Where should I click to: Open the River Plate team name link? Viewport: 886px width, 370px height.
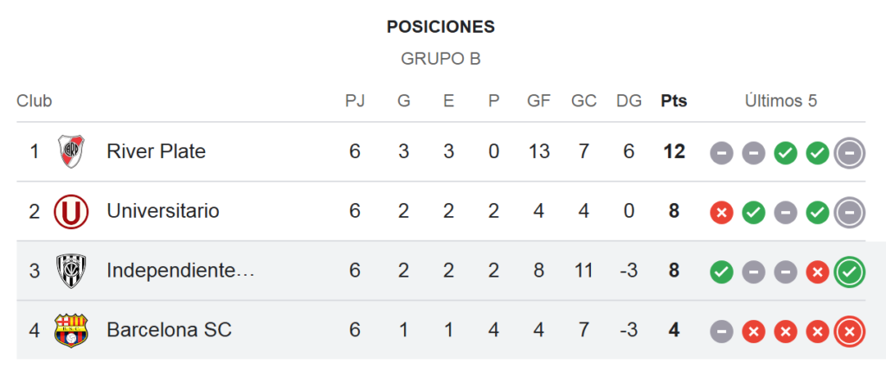(x=156, y=151)
